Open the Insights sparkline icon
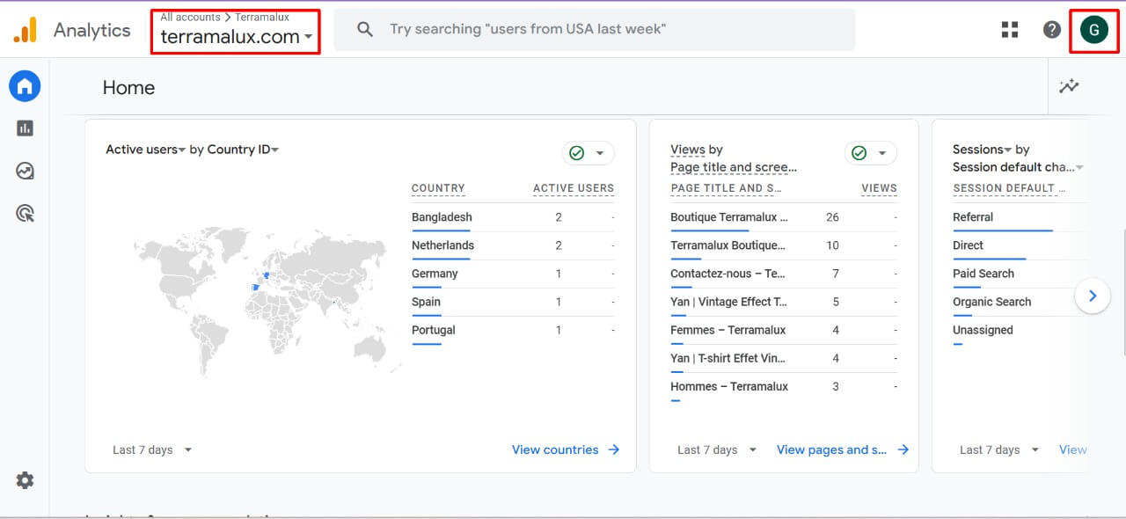The image size is (1126, 519). 1069,86
